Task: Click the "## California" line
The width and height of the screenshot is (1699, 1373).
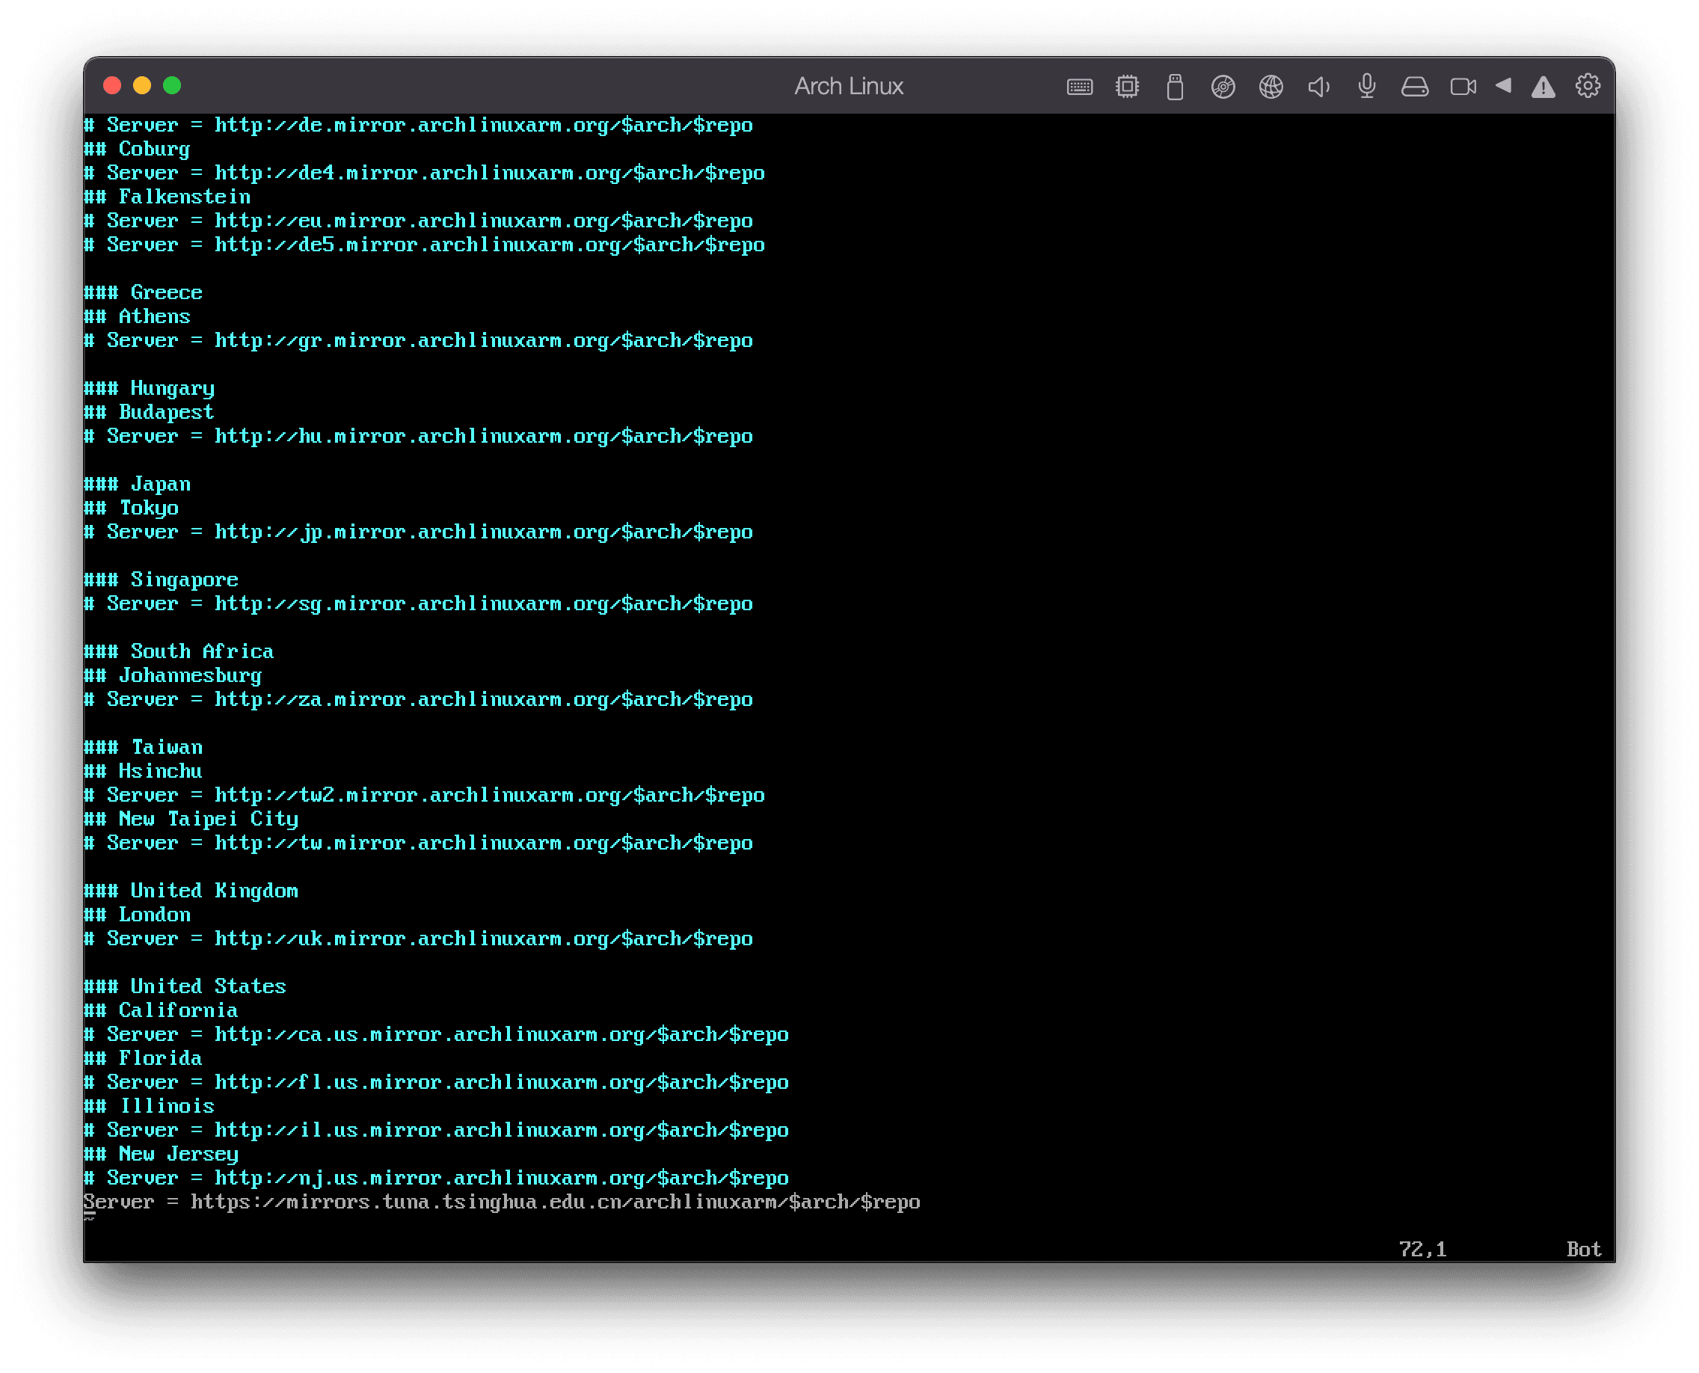Action: pos(162,1011)
